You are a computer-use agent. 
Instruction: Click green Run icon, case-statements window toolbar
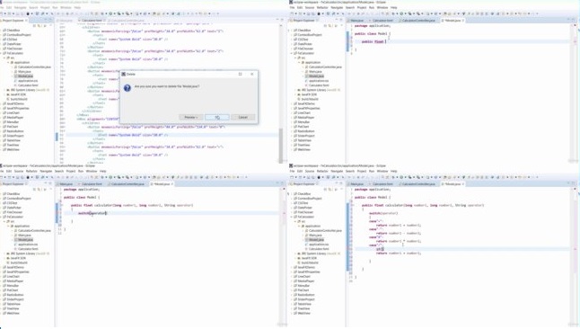click(401, 177)
